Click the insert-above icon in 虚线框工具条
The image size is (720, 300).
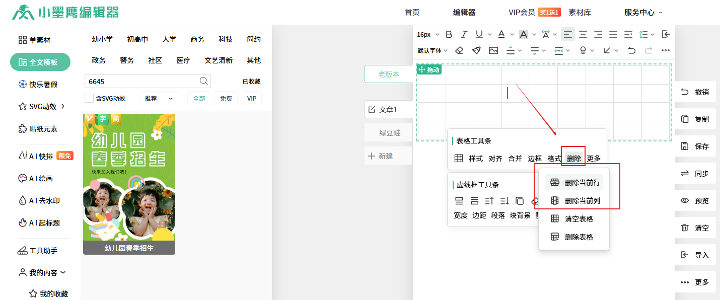click(x=459, y=200)
